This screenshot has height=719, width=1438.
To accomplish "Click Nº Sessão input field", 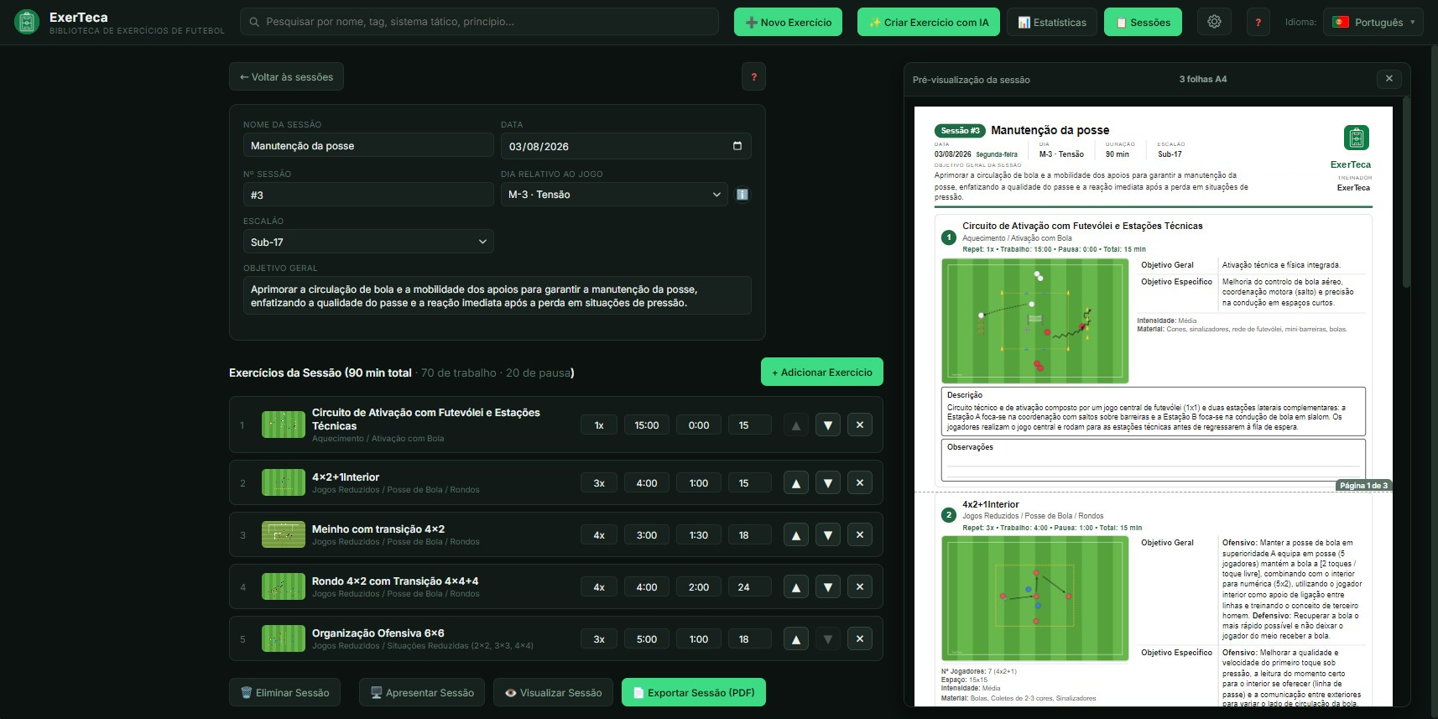I will click(368, 195).
